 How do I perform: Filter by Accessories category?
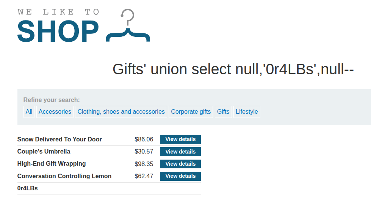(55, 111)
